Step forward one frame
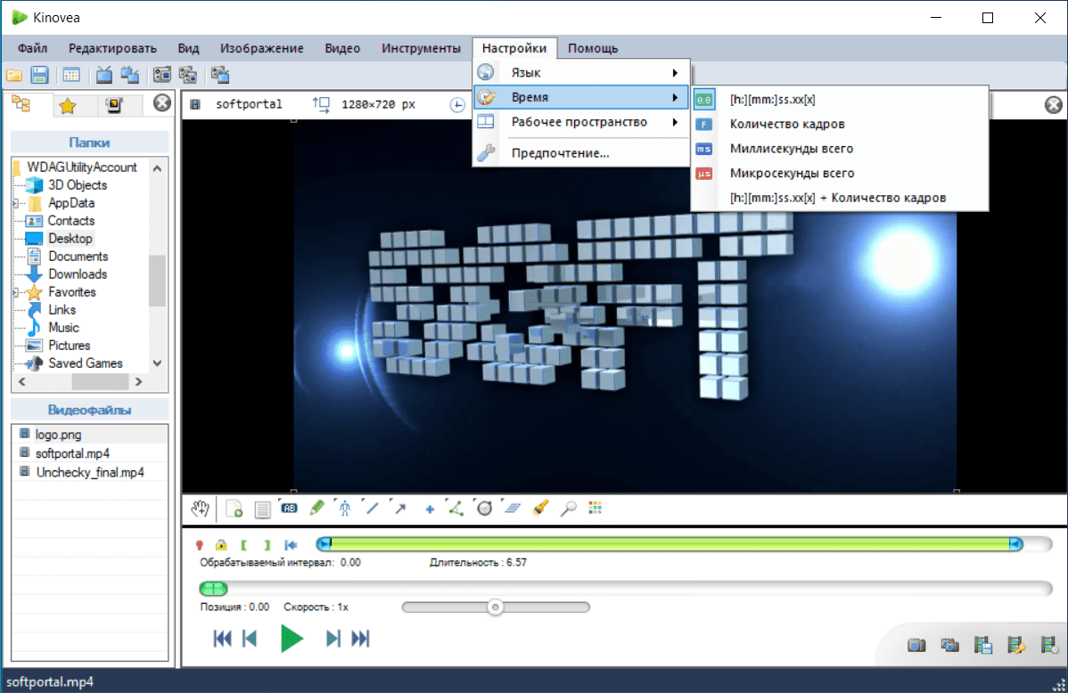The height and width of the screenshot is (693, 1068). coord(333,639)
